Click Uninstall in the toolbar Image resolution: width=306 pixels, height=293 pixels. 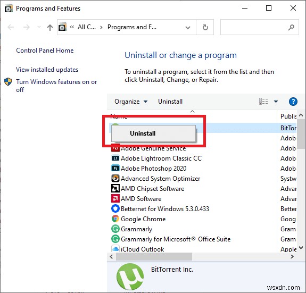pyautogui.click(x=170, y=102)
